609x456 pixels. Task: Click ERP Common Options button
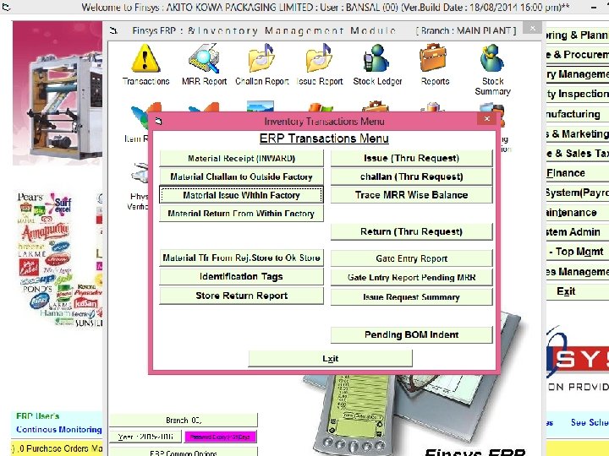pyautogui.click(x=184, y=452)
